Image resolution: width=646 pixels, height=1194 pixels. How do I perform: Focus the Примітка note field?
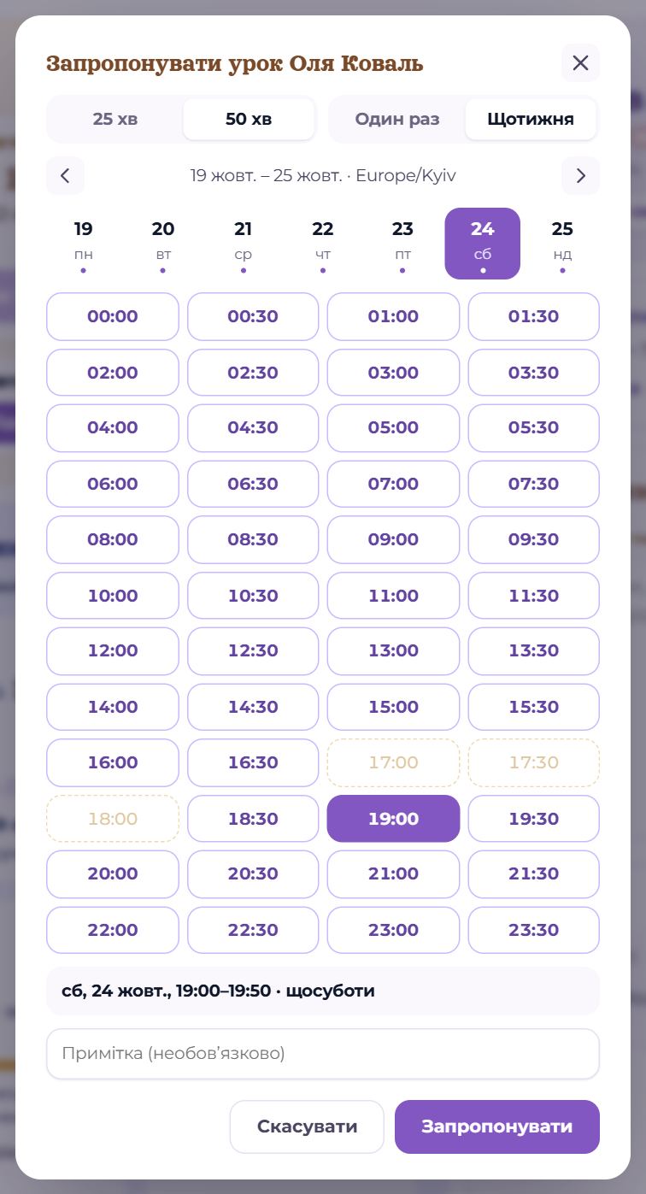[x=323, y=1054]
